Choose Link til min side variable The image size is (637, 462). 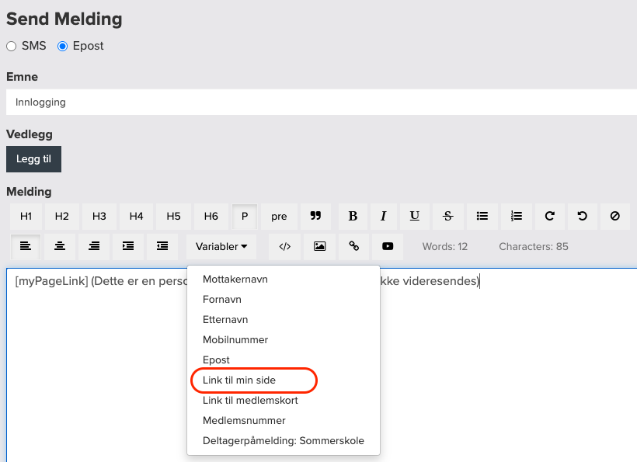pos(284,380)
